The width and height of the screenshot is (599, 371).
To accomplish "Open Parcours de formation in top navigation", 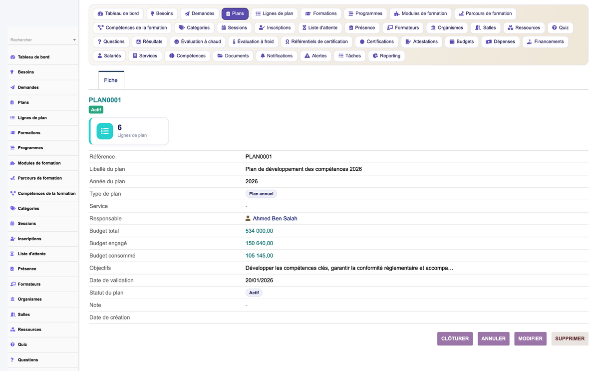I will (x=485, y=13).
